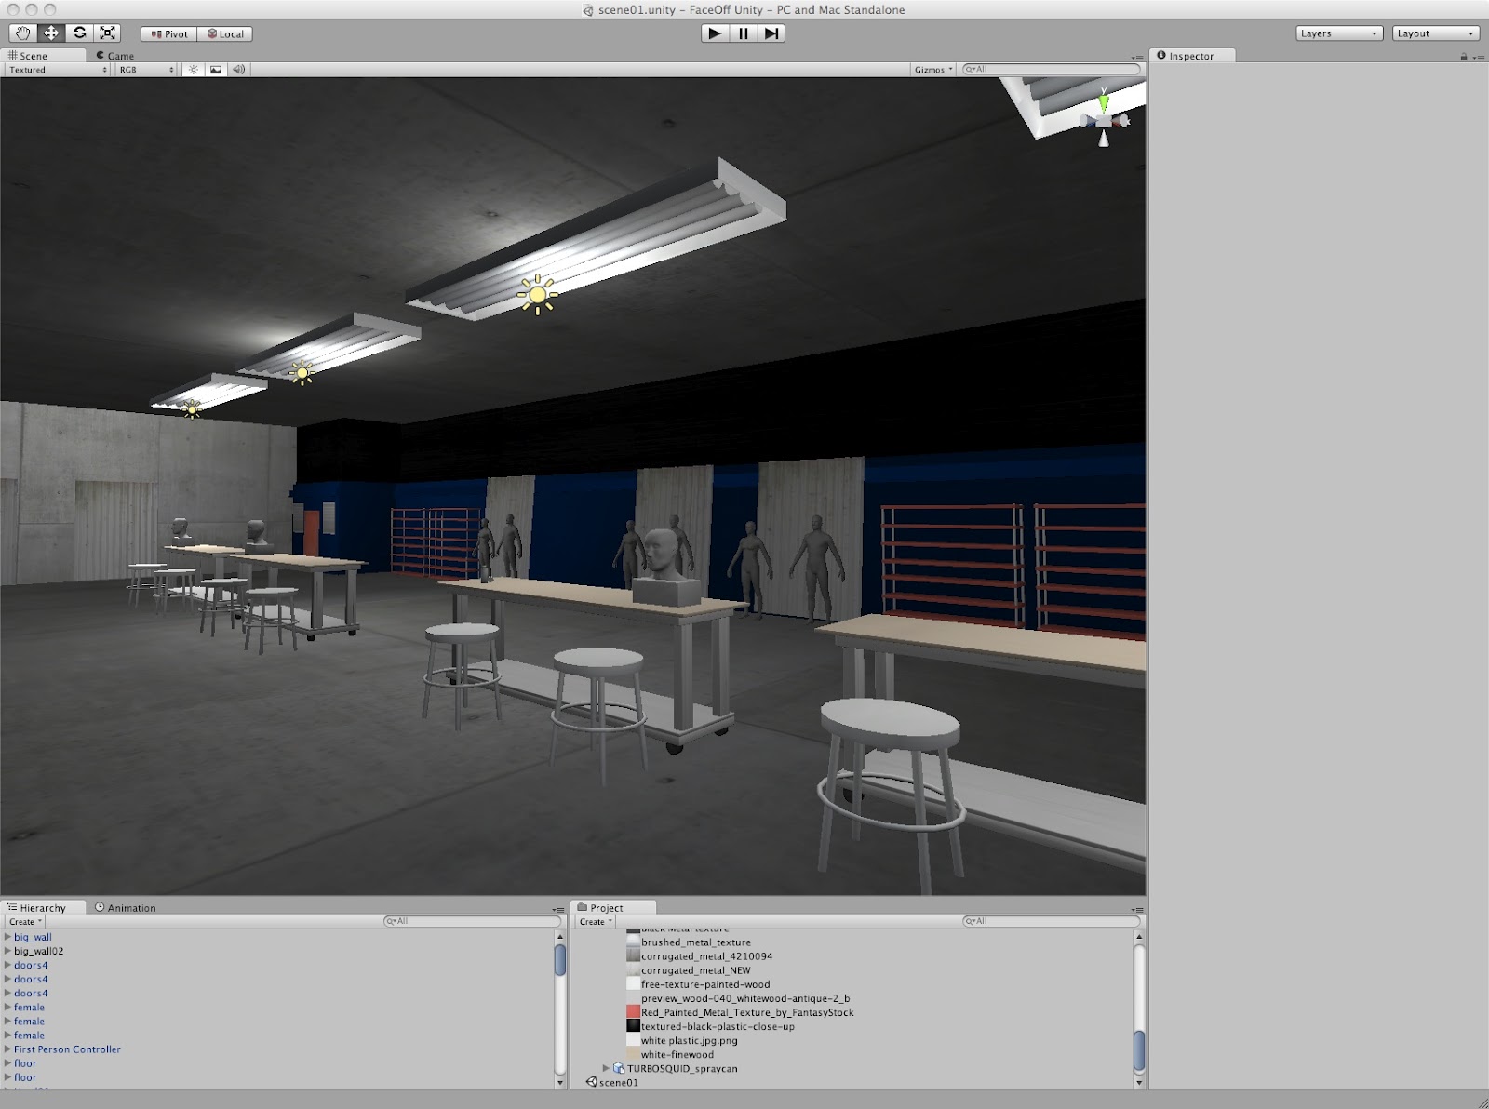Open the Textured draw mode dropdown

(51, 69)
